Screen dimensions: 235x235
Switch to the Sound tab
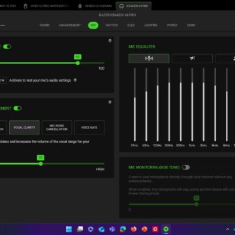click(44, 25)
